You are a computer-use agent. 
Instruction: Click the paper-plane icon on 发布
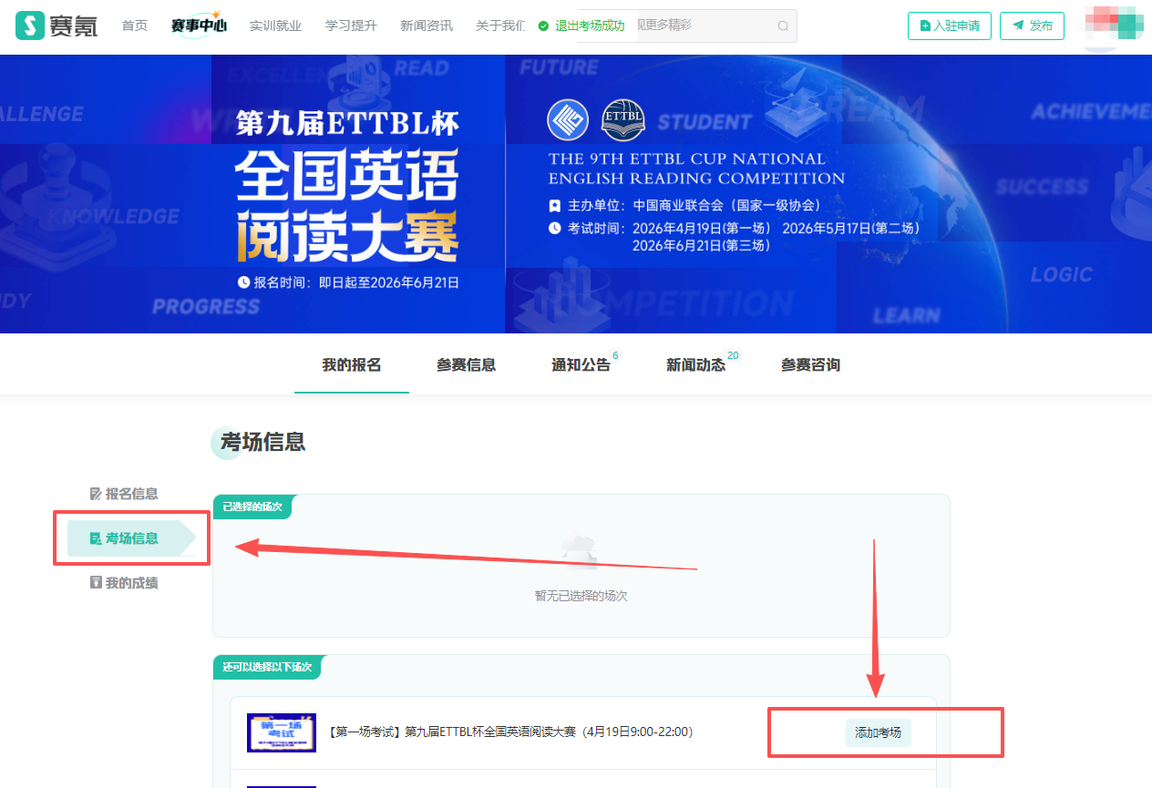tap(1018, 26)
